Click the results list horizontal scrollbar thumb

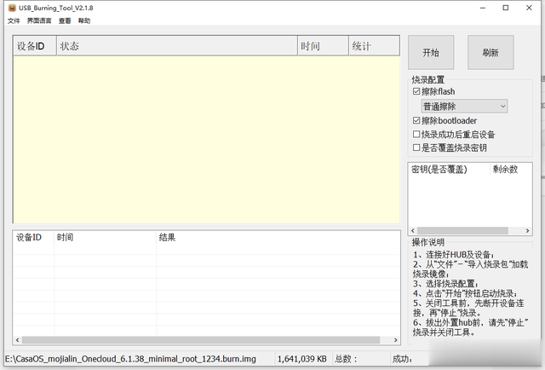[201, 340]
